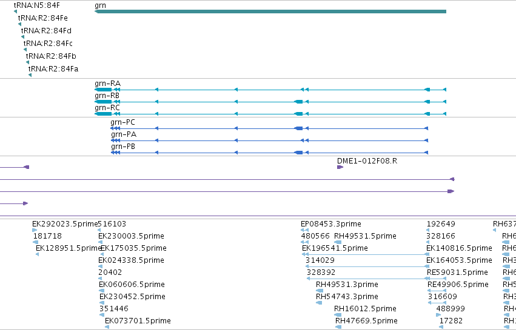Click RH49531.5prime EST label
Viewport: 516px width, 330px height.
click(x=365, y=236)
